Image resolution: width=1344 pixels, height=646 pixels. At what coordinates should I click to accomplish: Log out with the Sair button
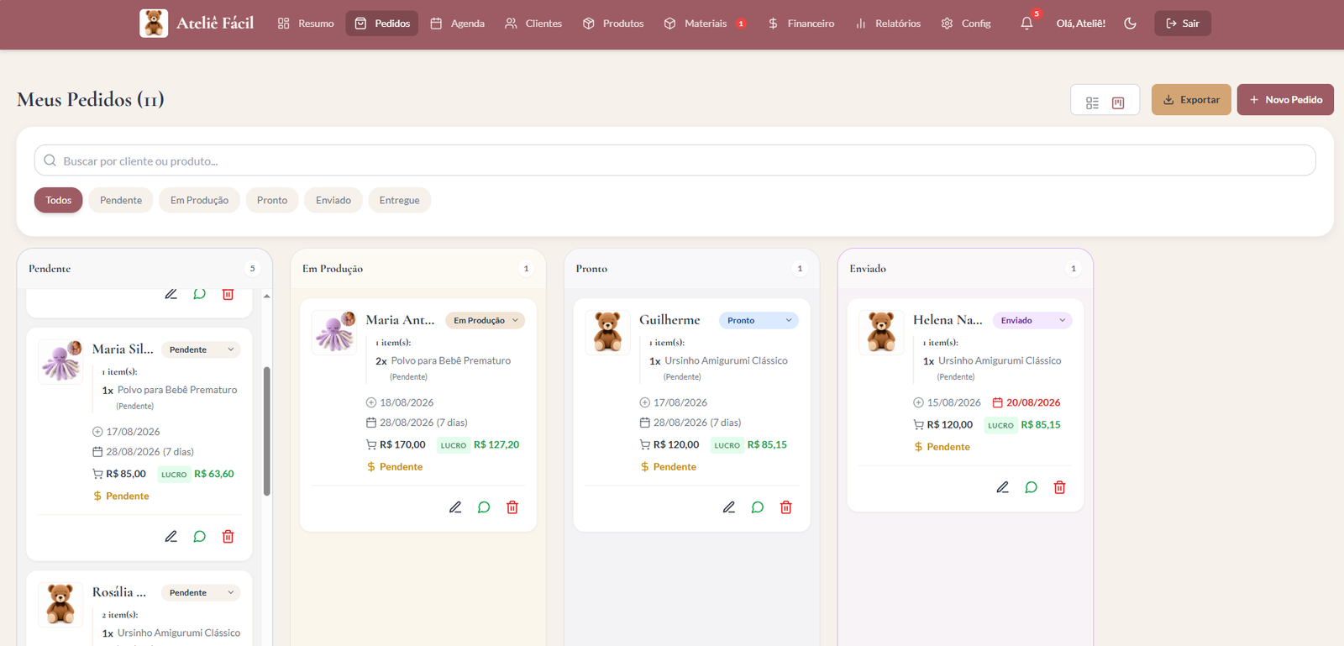pyautogui.click(x=1183, y=24)
